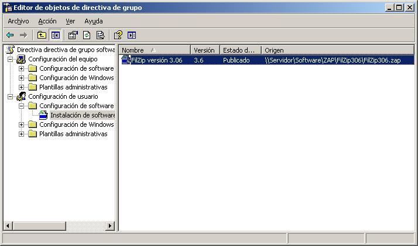Expand Plantillas administrativas under Configuración del equipo
Viewport: 418px width, 246px height.
tap(22, 87)
